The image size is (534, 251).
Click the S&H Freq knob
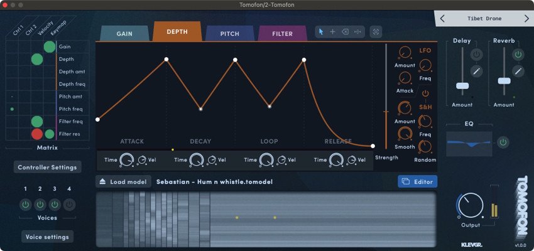425,121
